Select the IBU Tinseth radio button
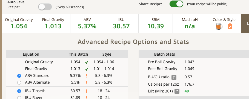The height and width of the screenshot is (99, 249). 19,91
